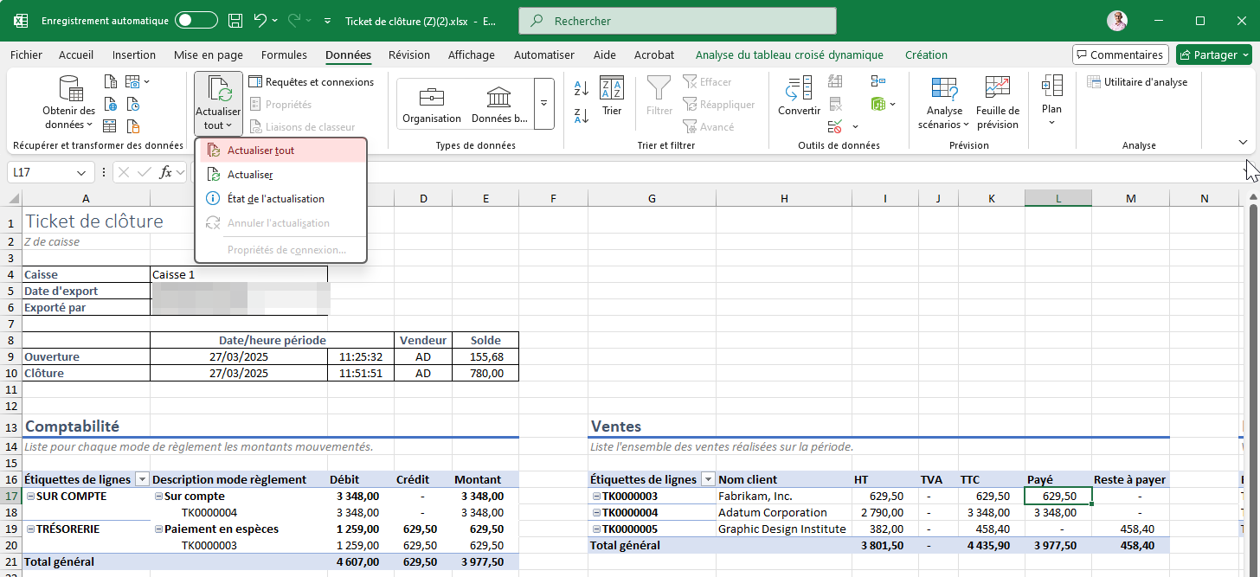Sort descending Z to A
Image resolution: width=1260 pixels, height=577 pixels.
[x=581, y=115]
